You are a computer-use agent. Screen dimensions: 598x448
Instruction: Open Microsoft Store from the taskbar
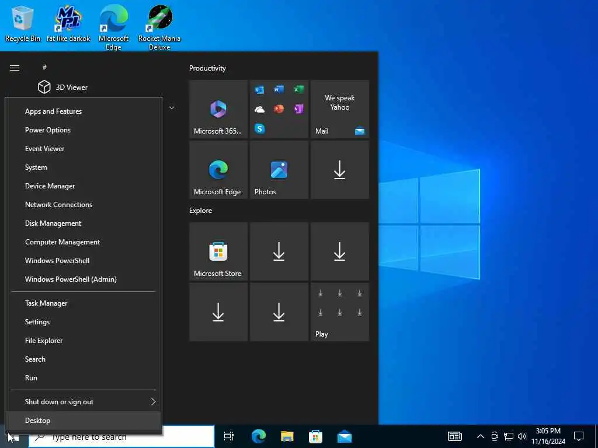click(x=315, y=436)
